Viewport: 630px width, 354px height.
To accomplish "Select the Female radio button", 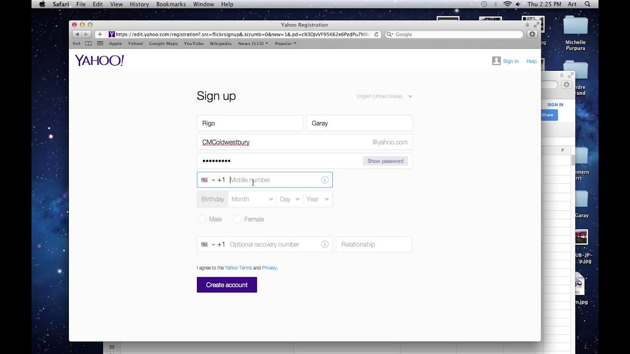I will pos(237,219).
